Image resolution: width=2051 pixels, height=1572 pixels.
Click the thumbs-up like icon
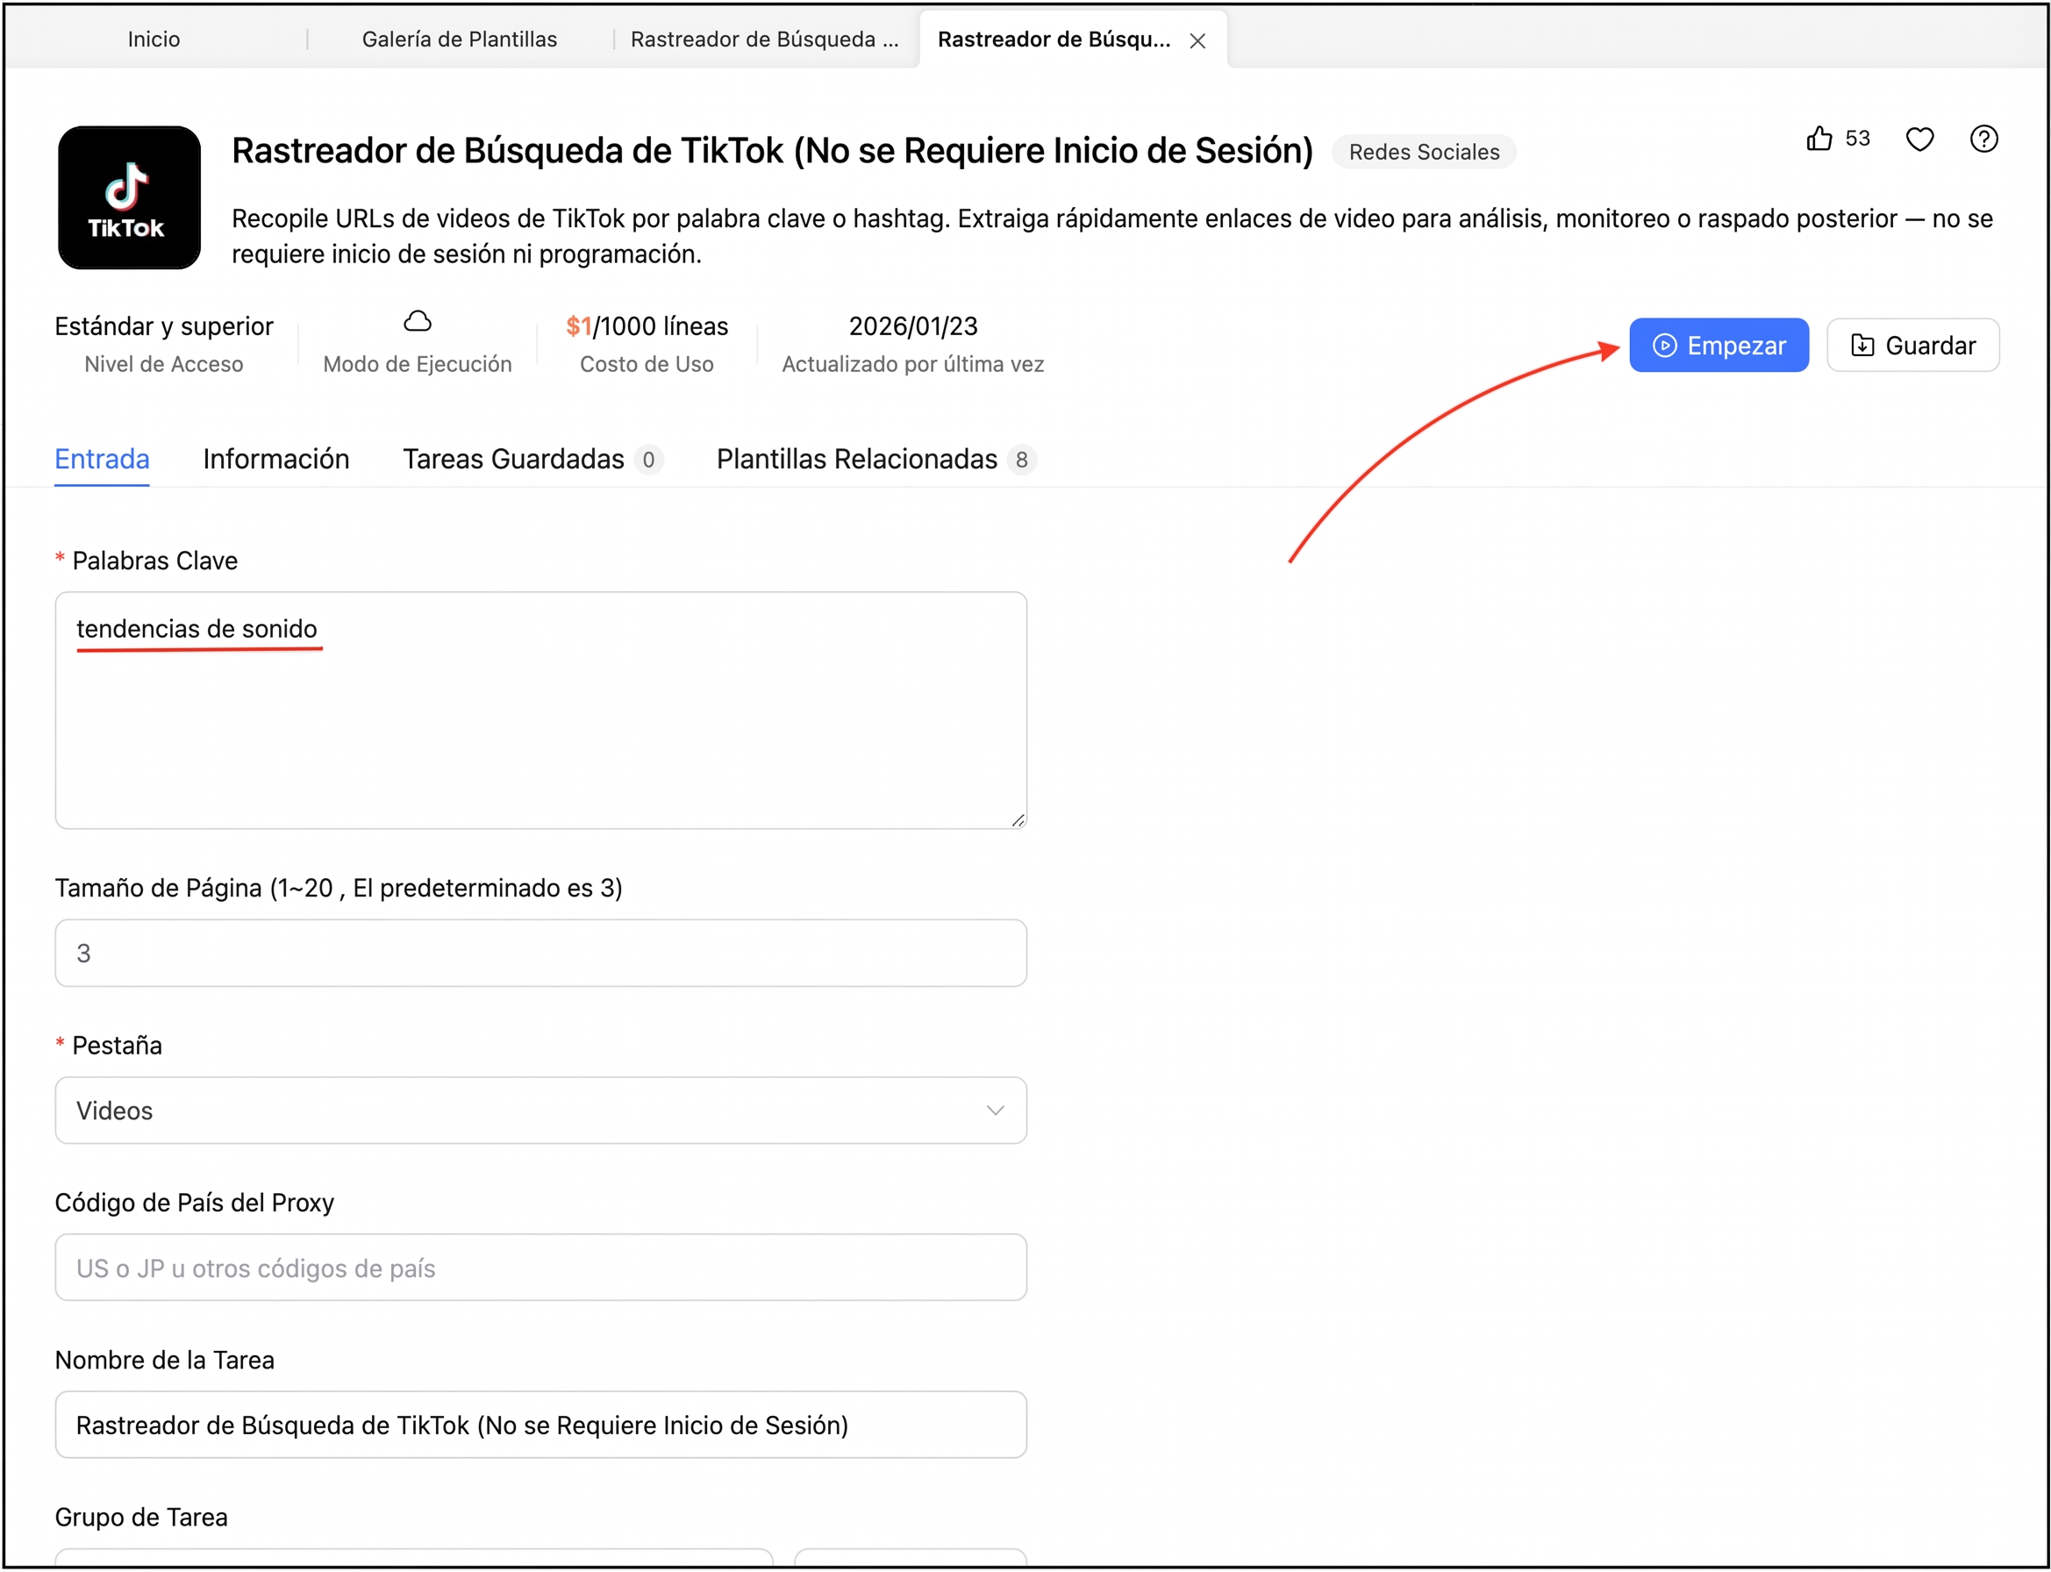1818,139
